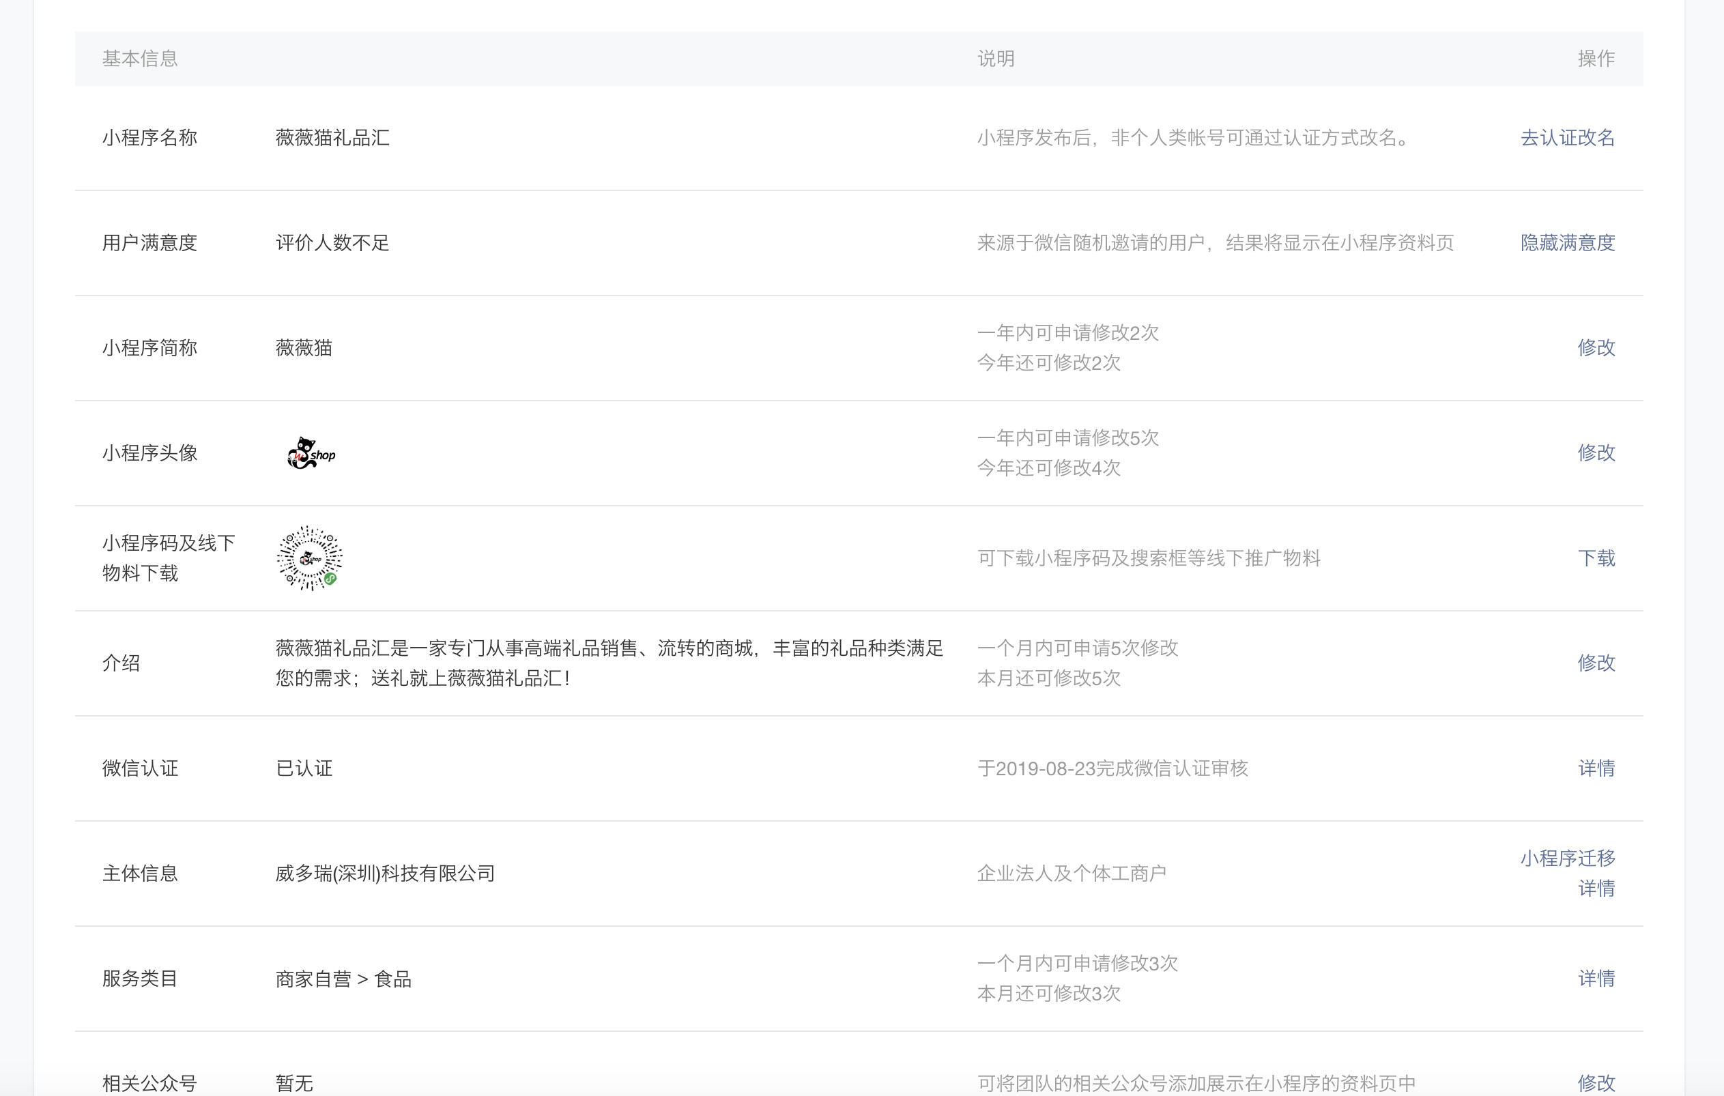1724x1096 pixels.
Task: Click the mini program QR code image
Action: tap(309, 558)
